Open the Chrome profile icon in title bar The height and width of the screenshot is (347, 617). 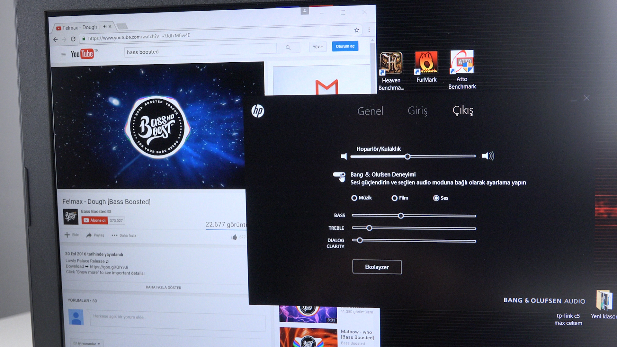click(x=305, y=11)
